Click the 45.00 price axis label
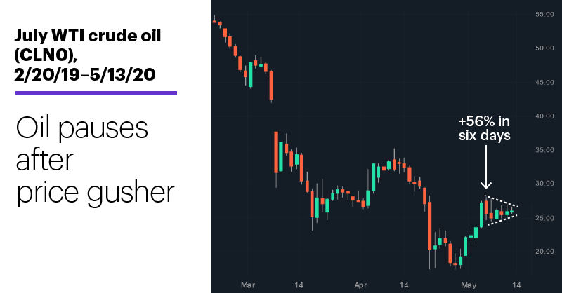The height and width of the screenshot is (293, 562). tap(544, 82)
